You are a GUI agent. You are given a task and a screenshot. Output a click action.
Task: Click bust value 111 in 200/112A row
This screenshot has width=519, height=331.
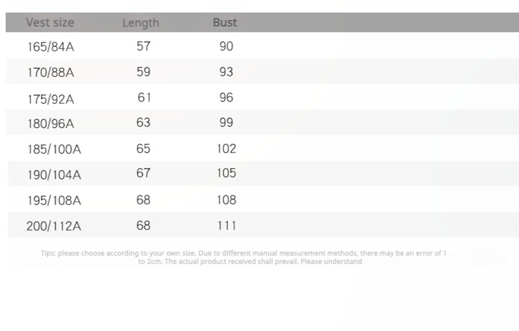pyautogui.click(x=226, y=225)
